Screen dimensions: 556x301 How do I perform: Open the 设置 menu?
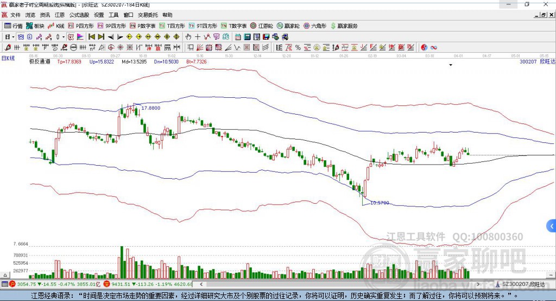99,15
